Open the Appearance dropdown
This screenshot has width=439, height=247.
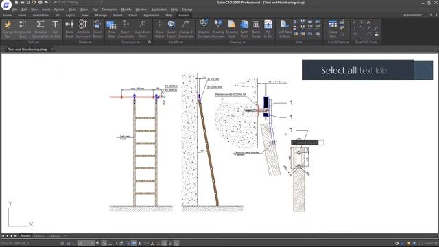[x=412, y=15]
